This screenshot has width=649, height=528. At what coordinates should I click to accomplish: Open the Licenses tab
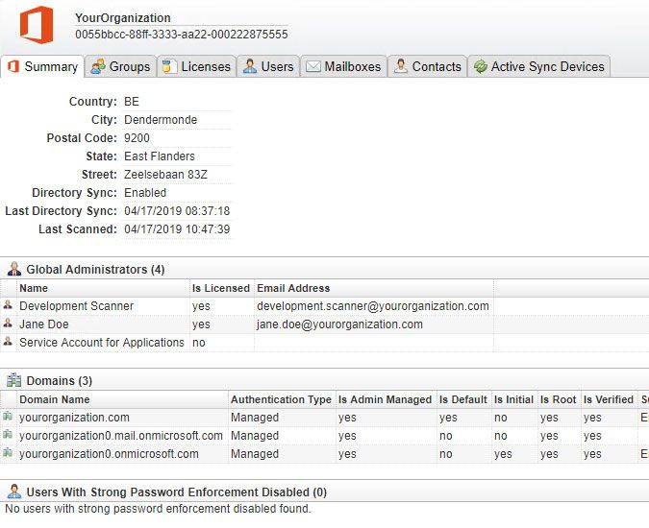pos(196,66)
